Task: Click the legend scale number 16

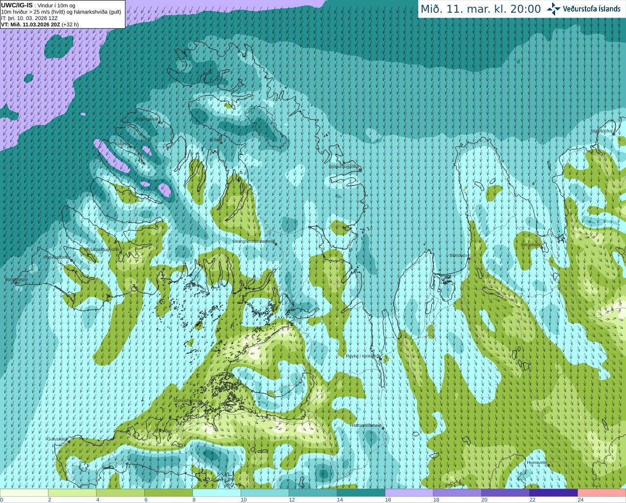Action: coord(388,500)
